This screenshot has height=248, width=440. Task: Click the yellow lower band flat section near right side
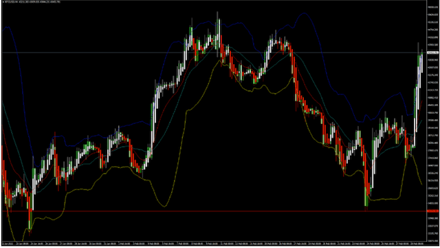pos(384,199)
